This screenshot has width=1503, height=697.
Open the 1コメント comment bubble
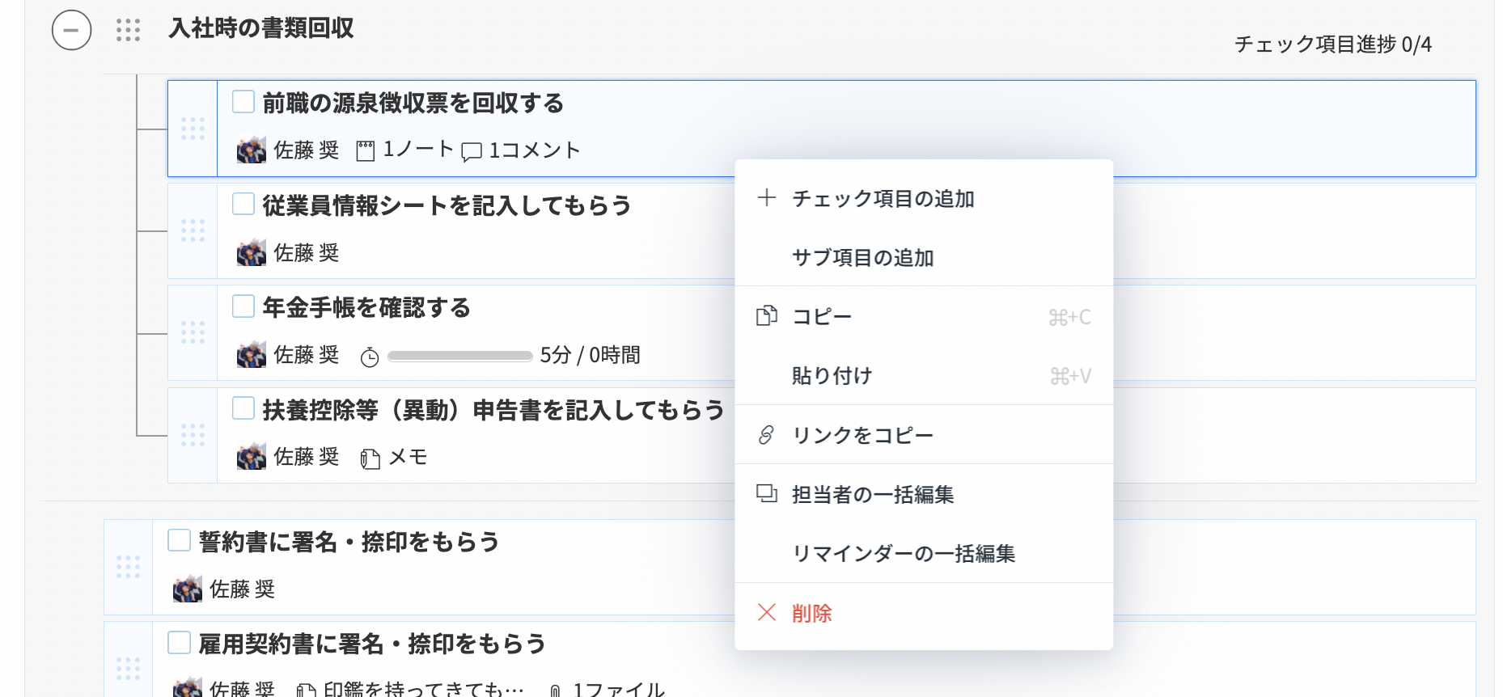click(x=472, y=152)
